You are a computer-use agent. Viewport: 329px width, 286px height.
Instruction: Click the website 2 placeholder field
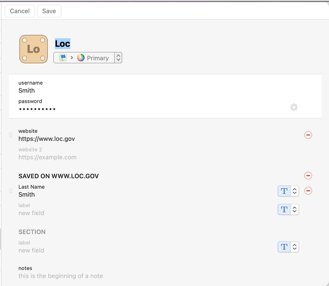(x=47, y=157)
